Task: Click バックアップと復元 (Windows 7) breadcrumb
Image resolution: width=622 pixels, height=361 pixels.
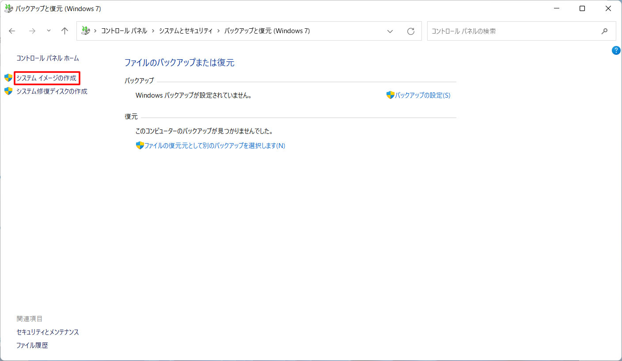Action: [x=267, y=31]
